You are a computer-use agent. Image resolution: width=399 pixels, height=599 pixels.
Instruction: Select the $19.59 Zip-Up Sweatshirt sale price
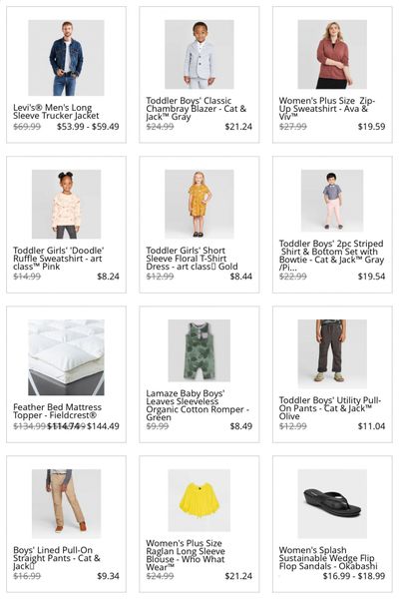tap(371, 127)
